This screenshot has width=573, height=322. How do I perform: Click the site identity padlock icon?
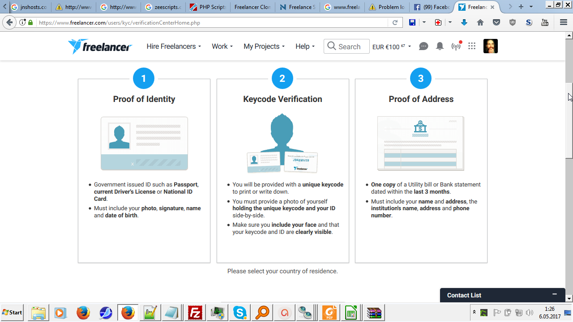coord(30,22)
